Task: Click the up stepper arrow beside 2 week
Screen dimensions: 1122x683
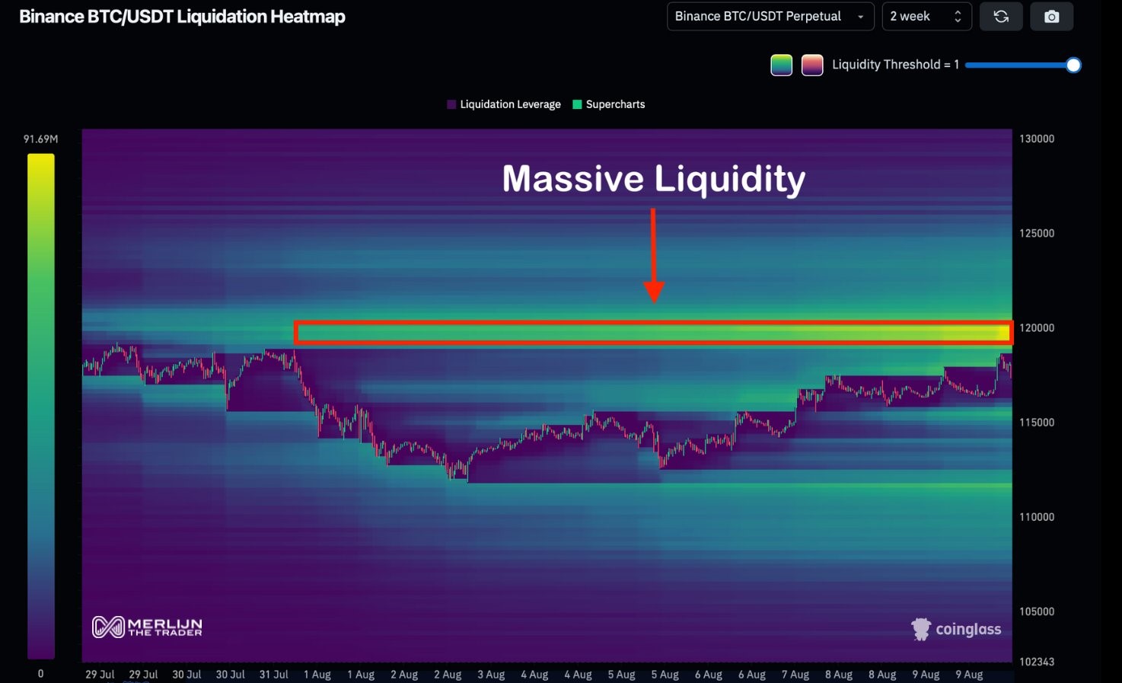Action: pyautogui.click(x=957, y=11)
